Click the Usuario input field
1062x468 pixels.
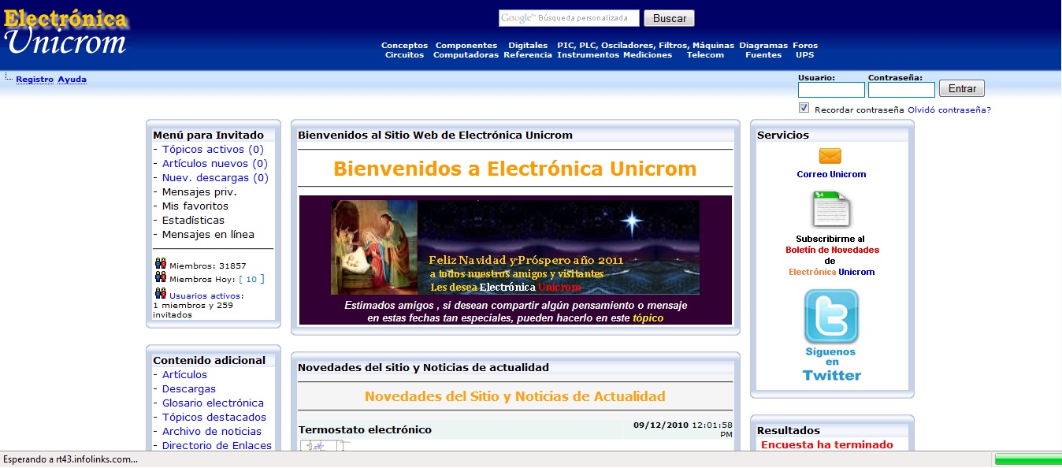pos(831,90)
